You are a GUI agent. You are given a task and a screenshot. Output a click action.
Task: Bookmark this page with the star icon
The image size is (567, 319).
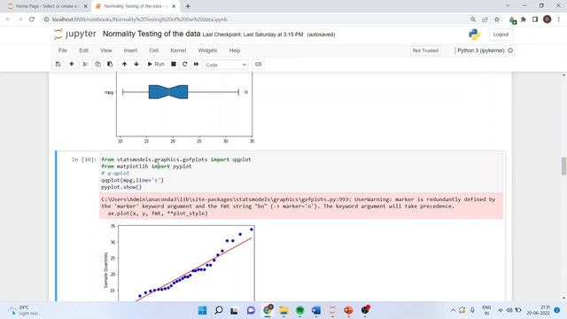[497, 19]
